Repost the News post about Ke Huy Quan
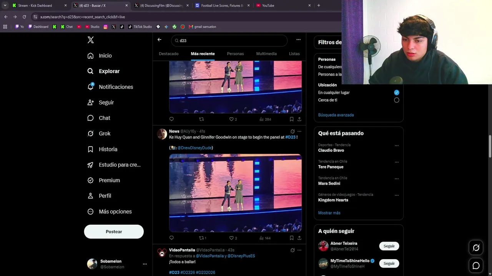 pyautogui.click(x=203, y=238)
